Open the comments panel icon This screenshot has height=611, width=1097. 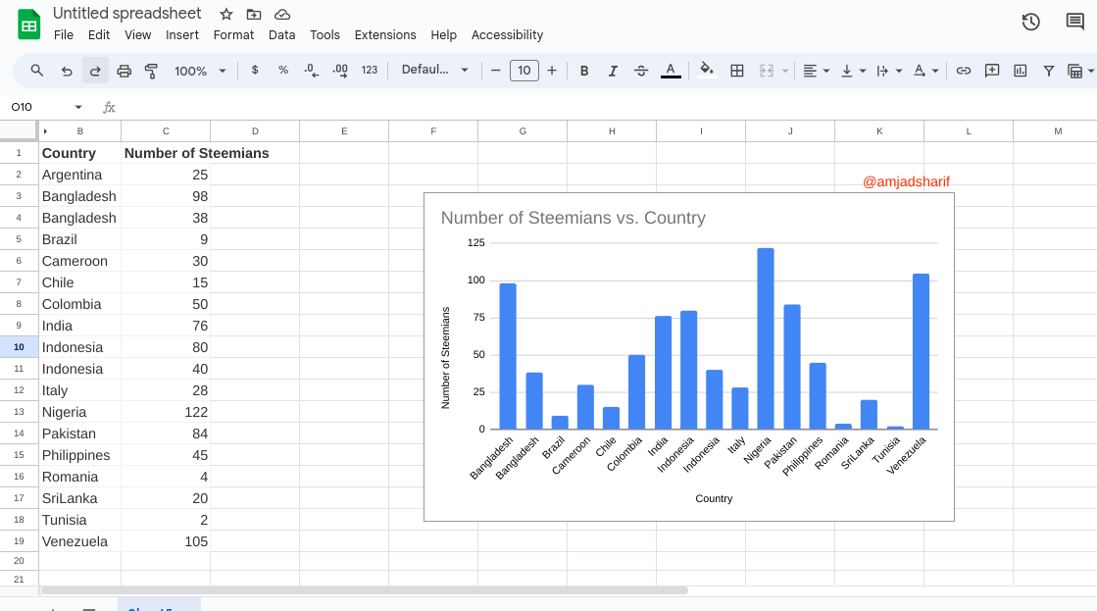coord(1075,22)
